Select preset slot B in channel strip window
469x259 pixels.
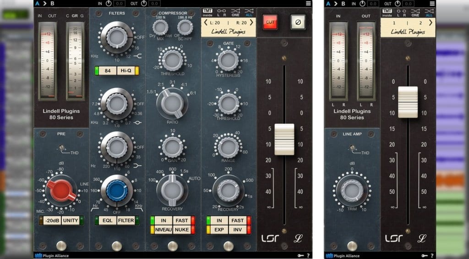52,4
